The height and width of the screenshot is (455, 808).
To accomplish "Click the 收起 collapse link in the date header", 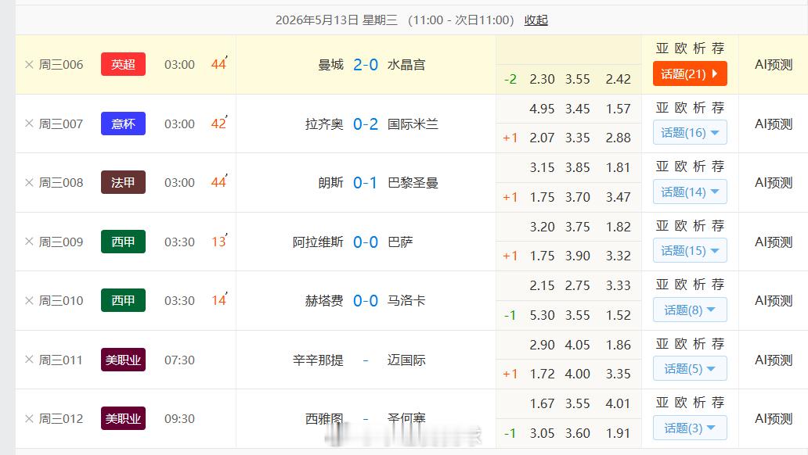I will click(536, 20).
